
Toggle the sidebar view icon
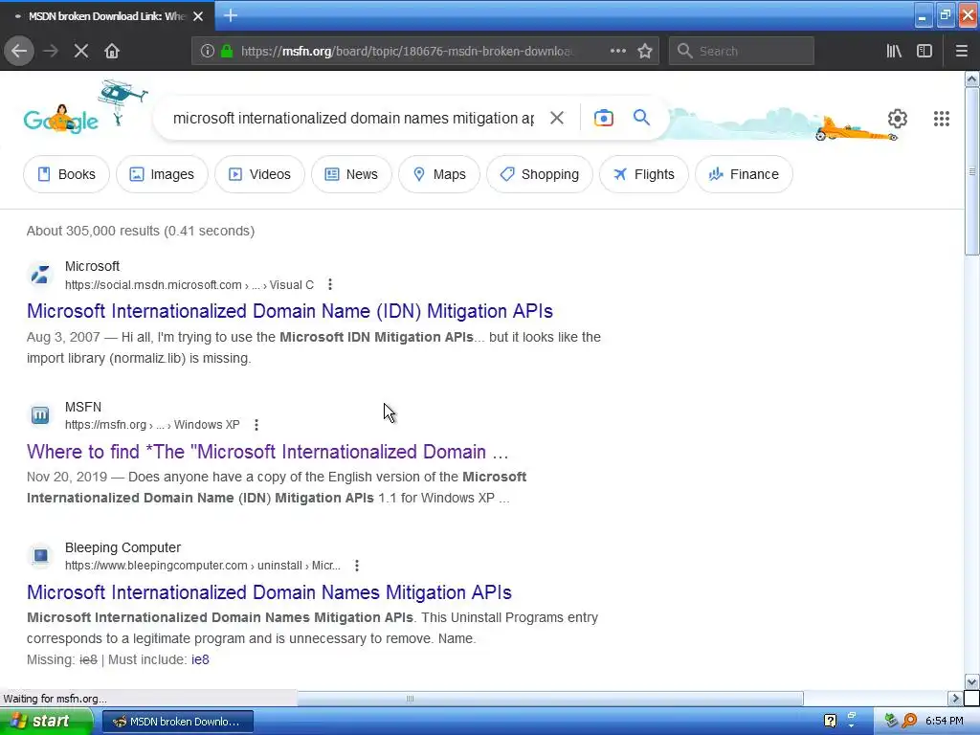(924, 51)
